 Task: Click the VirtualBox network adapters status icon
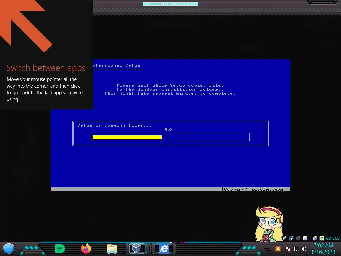[x=291, y=238]
